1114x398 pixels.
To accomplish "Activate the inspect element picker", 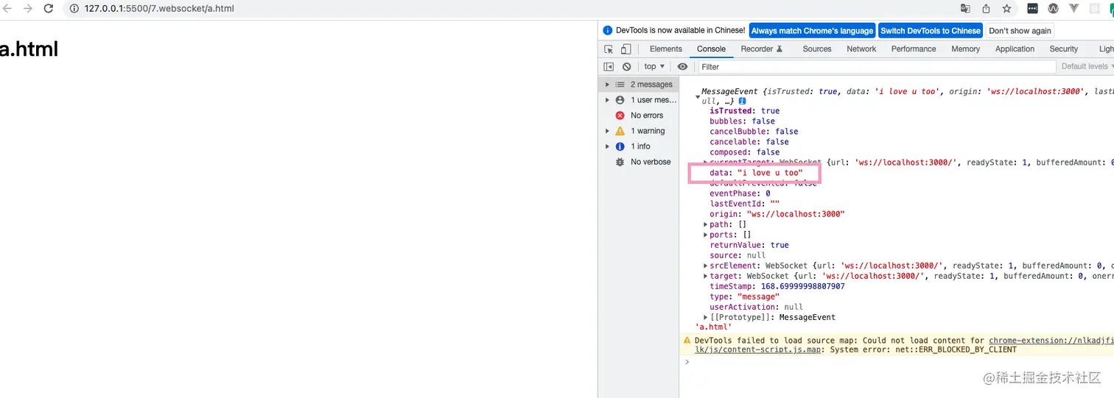I will 609,49.
